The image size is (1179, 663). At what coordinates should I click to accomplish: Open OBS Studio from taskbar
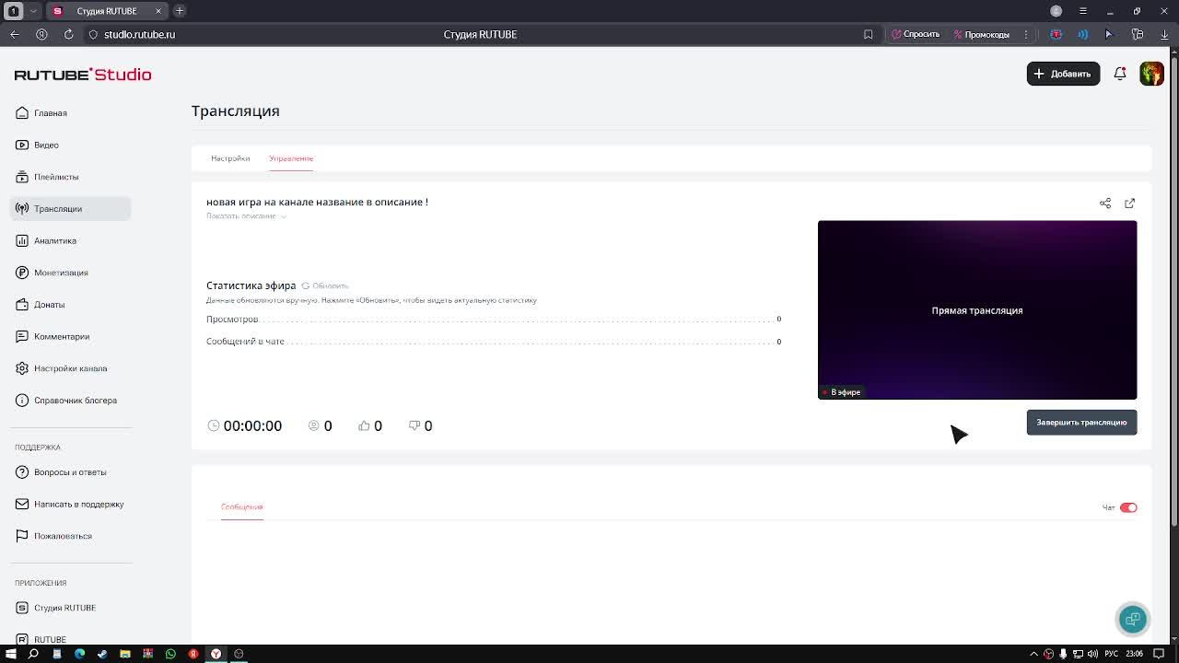239,654
